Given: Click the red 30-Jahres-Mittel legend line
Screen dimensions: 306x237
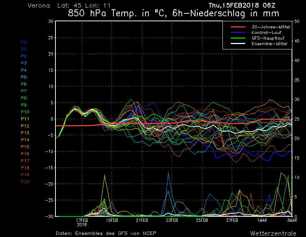Looking at the screenshot, I should coord(238,27).
